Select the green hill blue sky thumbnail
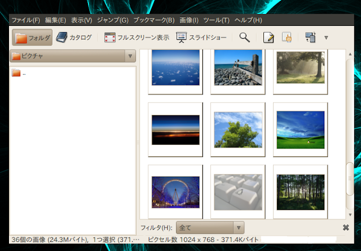 (301, 130)
